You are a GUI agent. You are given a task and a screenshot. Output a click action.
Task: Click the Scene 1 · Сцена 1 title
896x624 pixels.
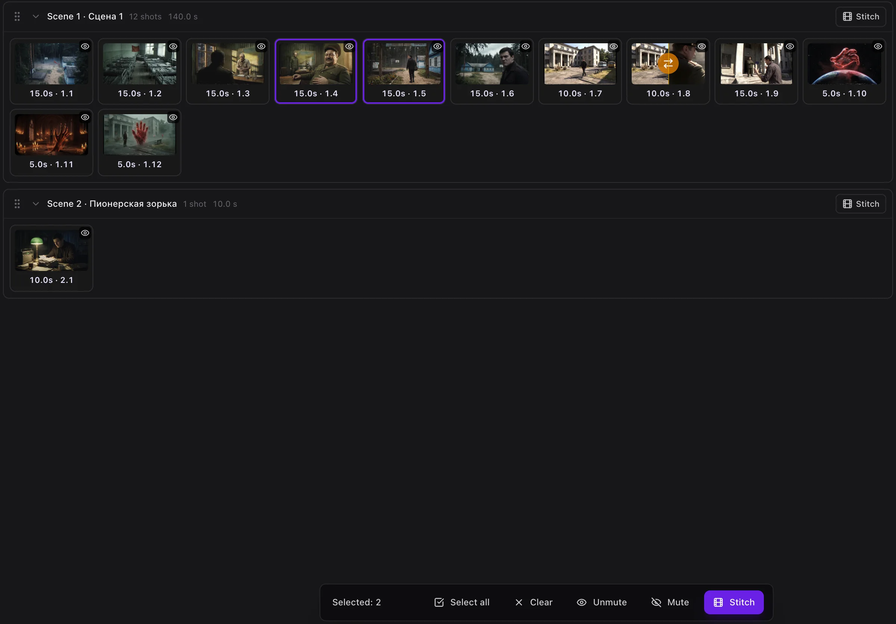(x=85, y=16)
